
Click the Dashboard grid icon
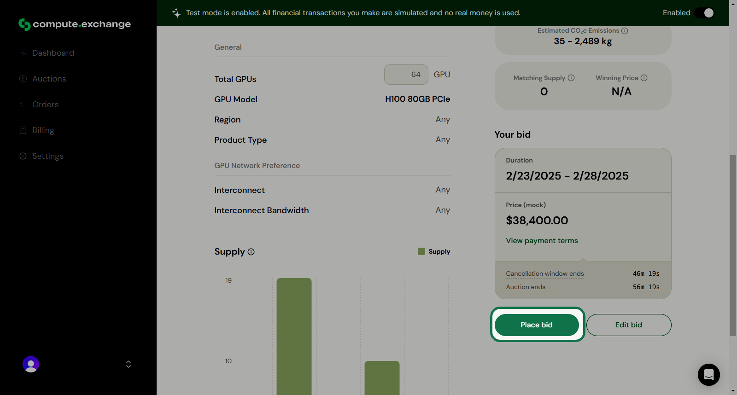tap(23, 53)
